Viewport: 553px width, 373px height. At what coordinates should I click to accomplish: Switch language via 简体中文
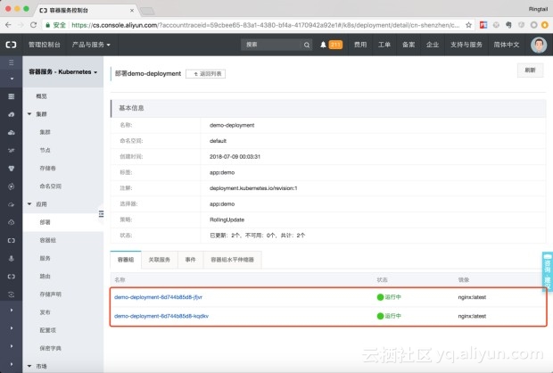pyautogui.click(x=506, y=45)
